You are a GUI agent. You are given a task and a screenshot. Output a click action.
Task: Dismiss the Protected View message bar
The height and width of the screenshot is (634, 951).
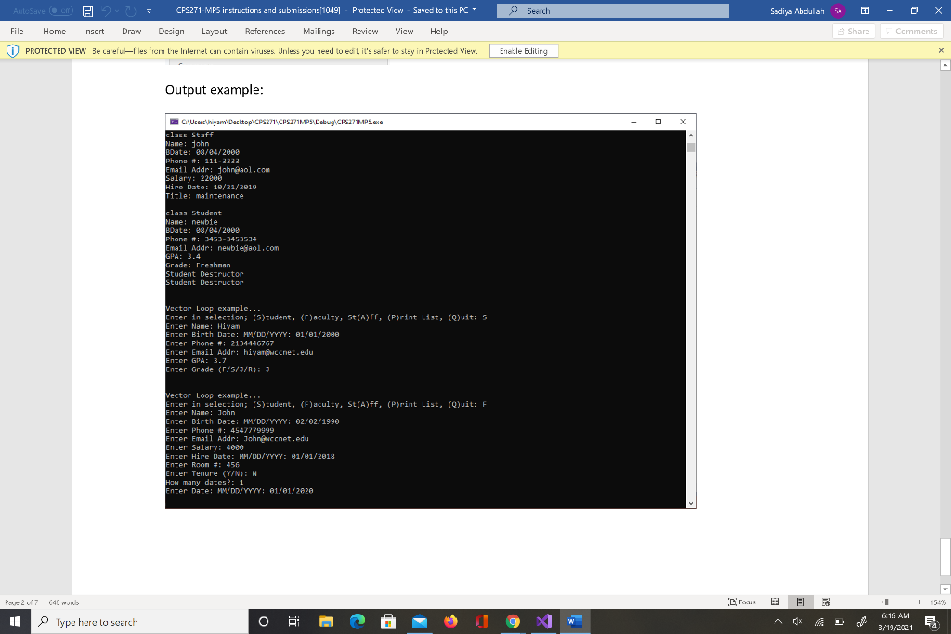941,51
